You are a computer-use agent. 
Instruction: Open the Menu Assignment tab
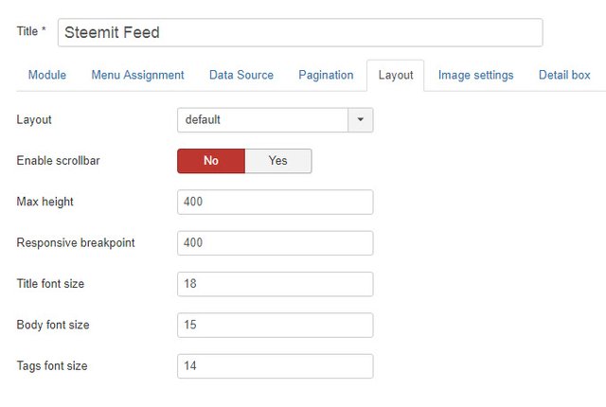(137, 75)
